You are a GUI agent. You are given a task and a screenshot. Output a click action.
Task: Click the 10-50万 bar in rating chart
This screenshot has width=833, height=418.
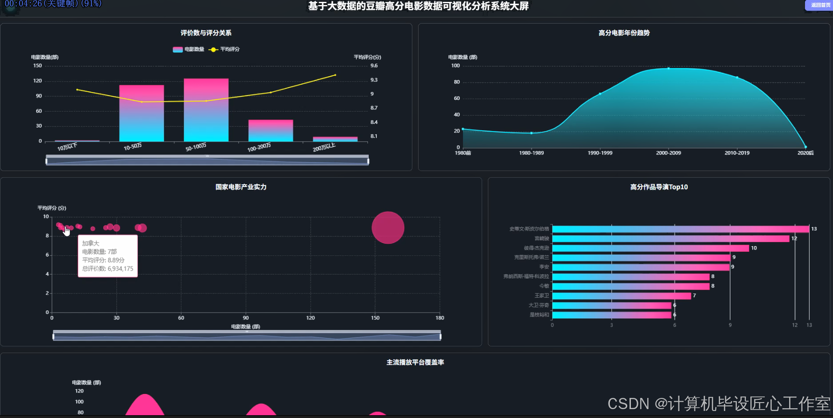click(x=141, y=113)
